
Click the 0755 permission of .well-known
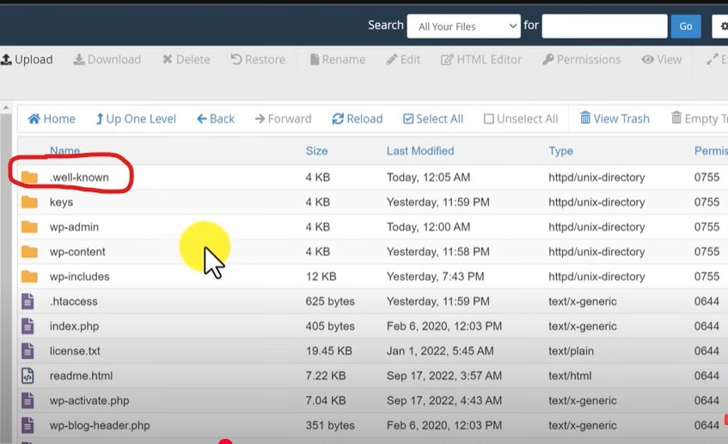tap(707, 177)
